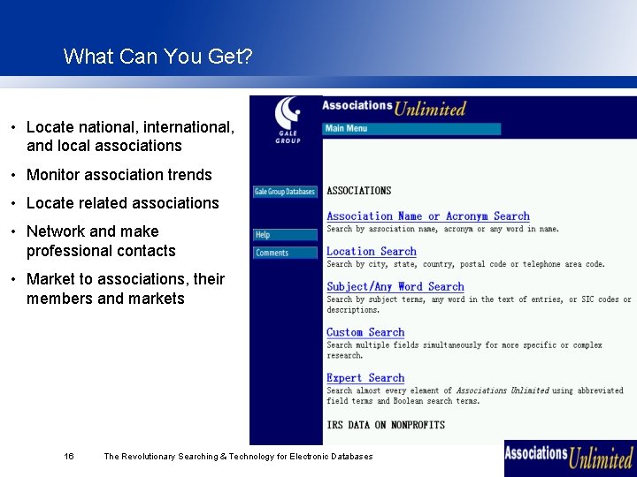This screenshot has width=637, height=477.
Task: Select bullet "Monitor association trends"
Action: (x=119, y=175)
